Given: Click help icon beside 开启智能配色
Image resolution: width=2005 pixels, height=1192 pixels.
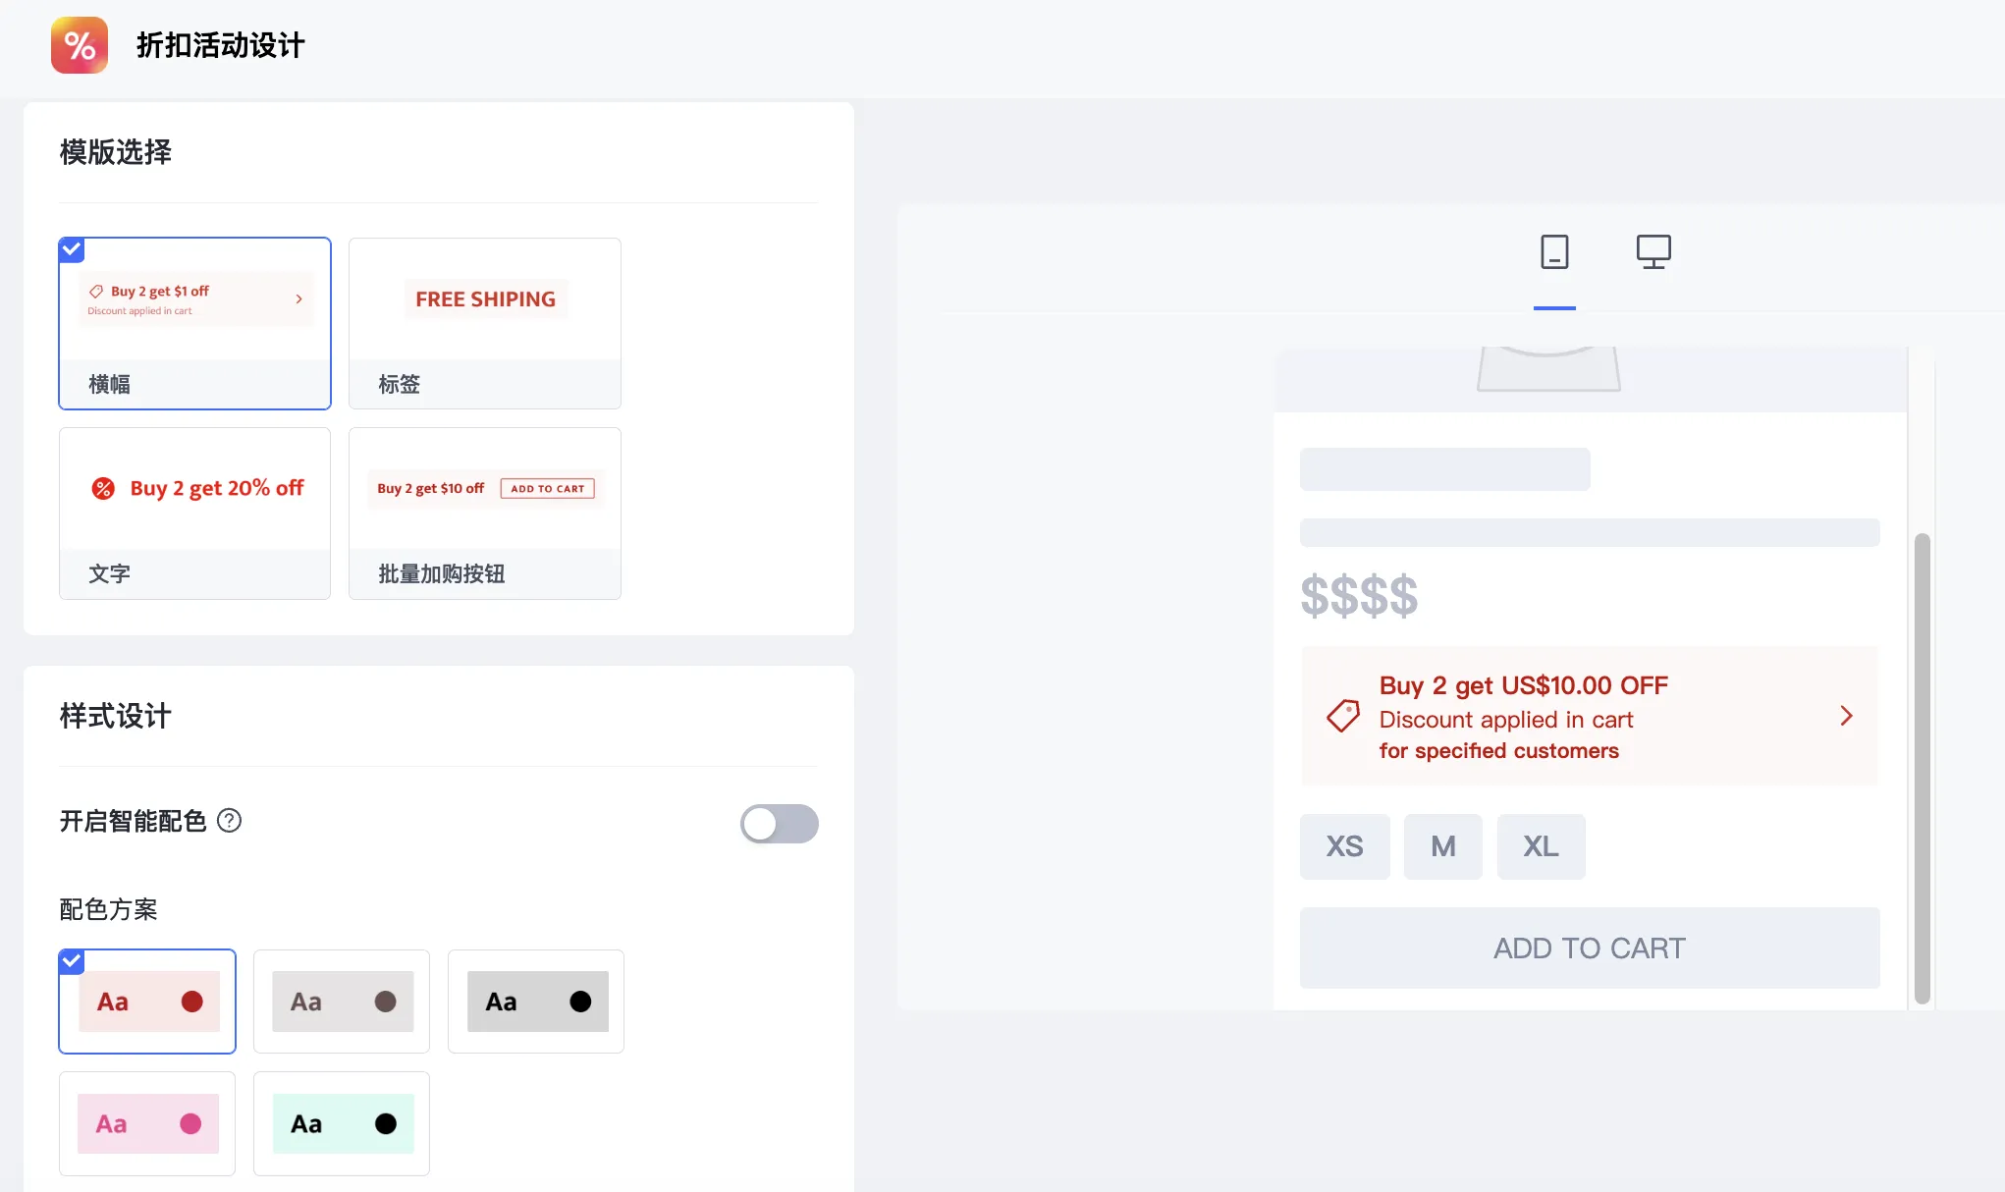Looking at the screenshot, I should pyautogui.click(x=229, y=820).
